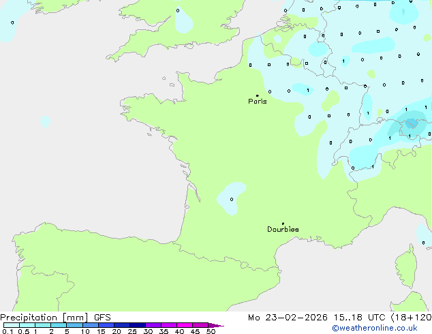Click the darkest blue precipitation spot over the Alps
The height and width of the screenshot is (334, 432).
(411, 123)
